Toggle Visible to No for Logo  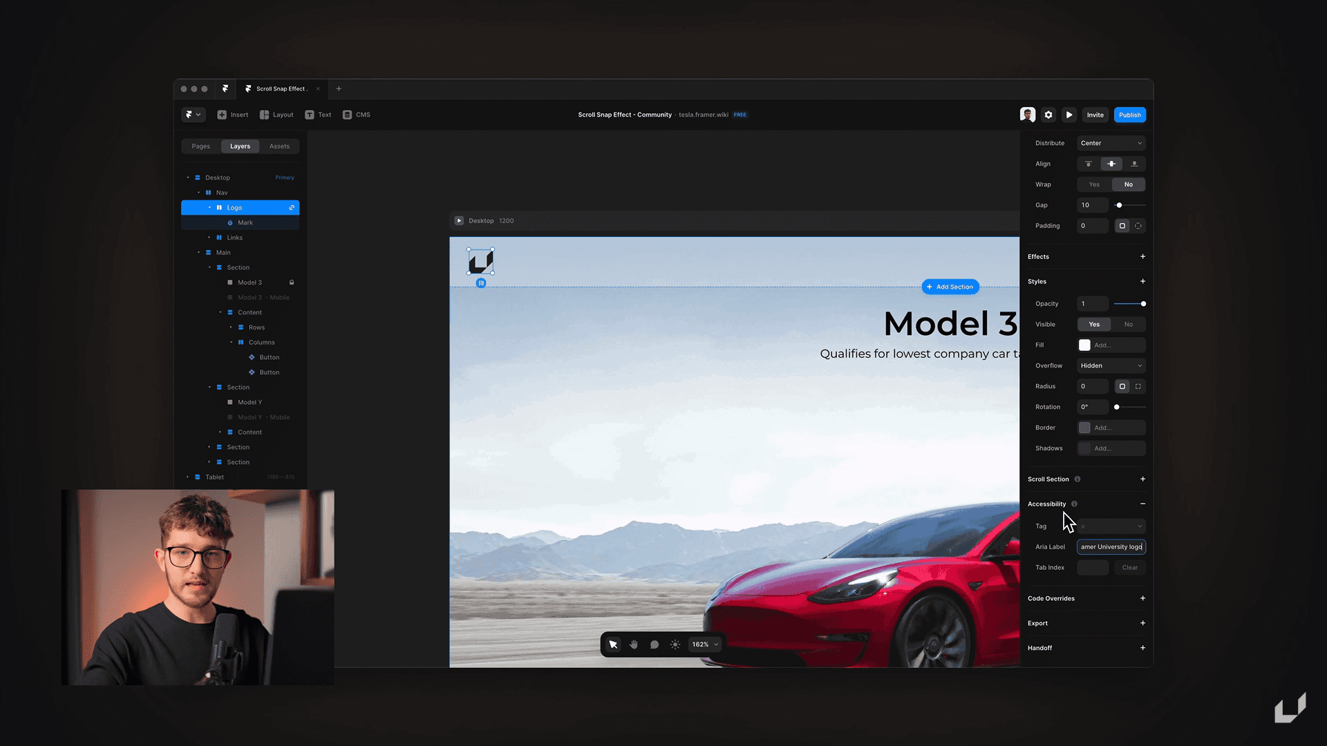tap(1127, 324)
